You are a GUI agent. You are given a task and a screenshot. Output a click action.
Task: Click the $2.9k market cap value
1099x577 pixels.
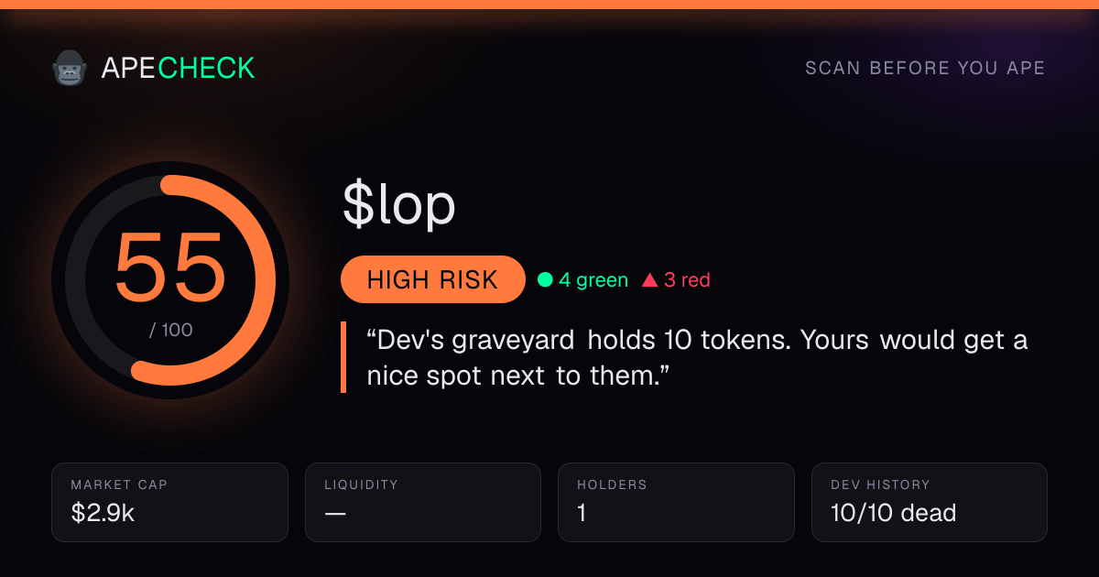[x=103, y=513]
